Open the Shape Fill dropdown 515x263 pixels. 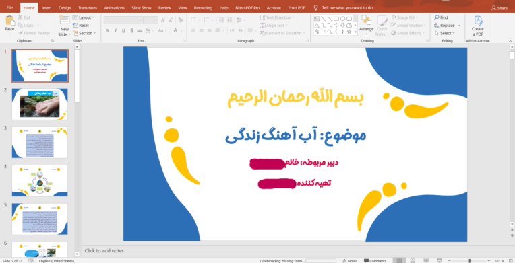tap(404, 17)
